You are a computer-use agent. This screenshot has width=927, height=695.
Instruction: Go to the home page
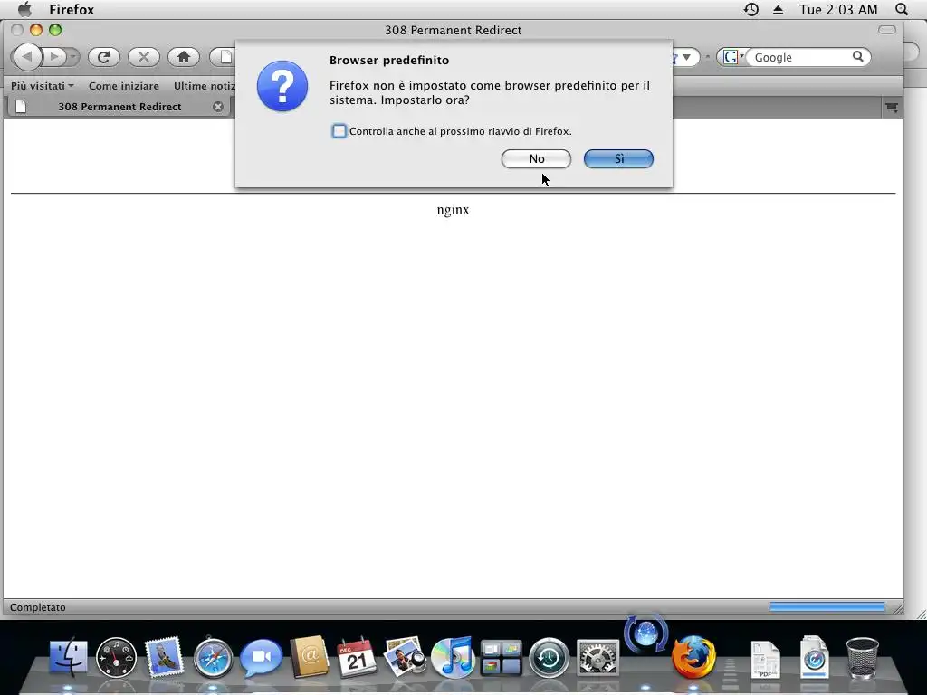click(x=184, y=57)
